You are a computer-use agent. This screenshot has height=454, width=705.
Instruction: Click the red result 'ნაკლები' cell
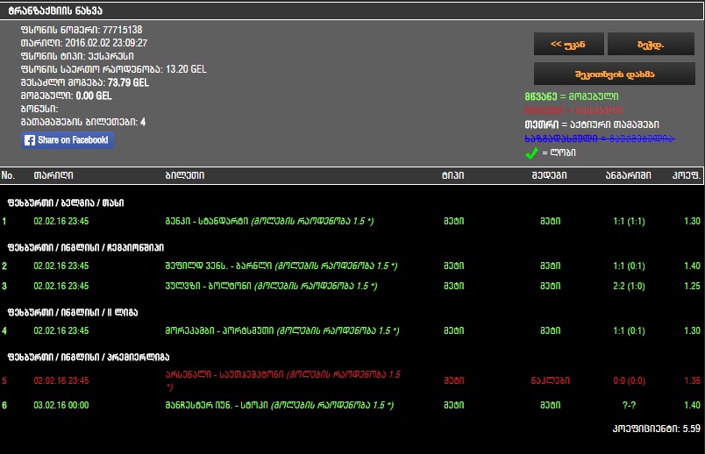point(551,380)
